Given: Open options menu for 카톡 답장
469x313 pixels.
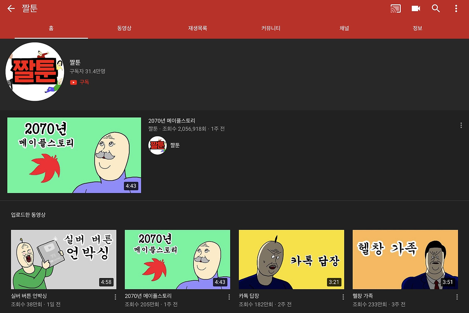Looking at the screenshot, I should click(x=343, y=297).
